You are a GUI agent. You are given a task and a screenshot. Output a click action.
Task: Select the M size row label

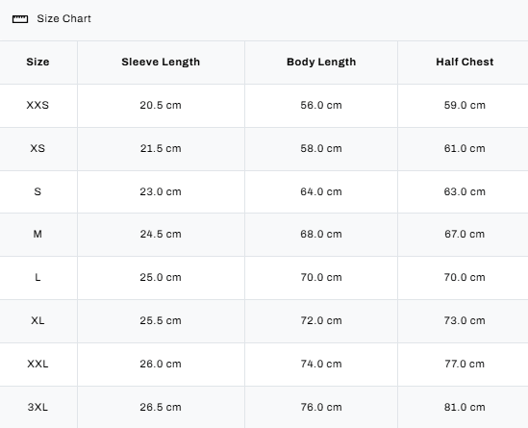38,234
